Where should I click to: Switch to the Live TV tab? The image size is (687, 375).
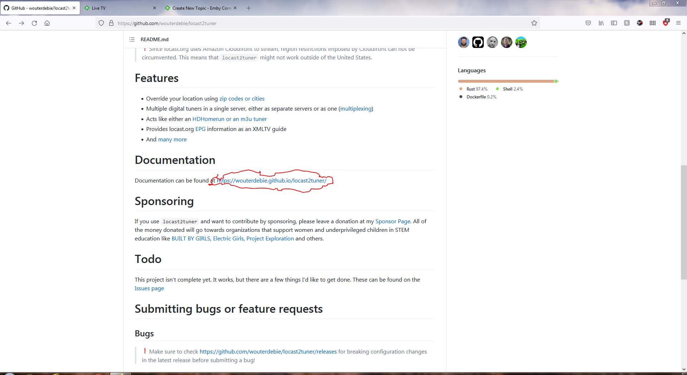point(120,8)
